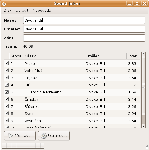Open the Nápověda menu
Viewport: 149px width, 150px height.
42,11
